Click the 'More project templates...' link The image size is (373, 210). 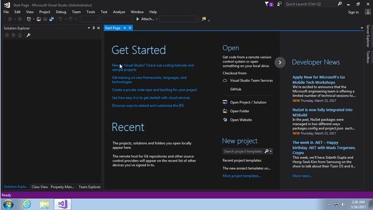click(242, 176)
